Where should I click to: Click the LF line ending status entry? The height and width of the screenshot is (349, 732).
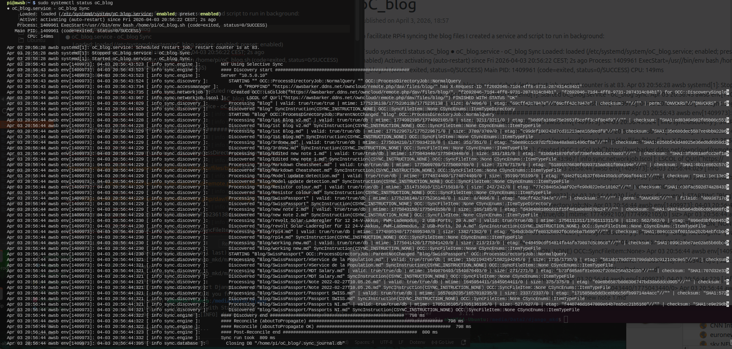[401, 343]
